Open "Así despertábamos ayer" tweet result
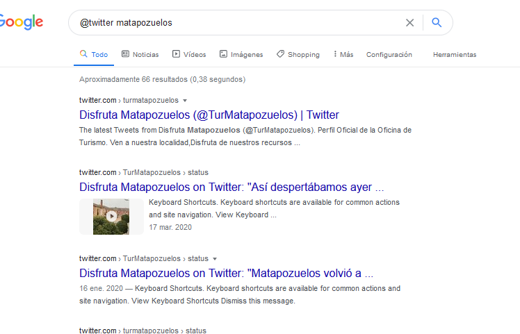 point(231,187)
